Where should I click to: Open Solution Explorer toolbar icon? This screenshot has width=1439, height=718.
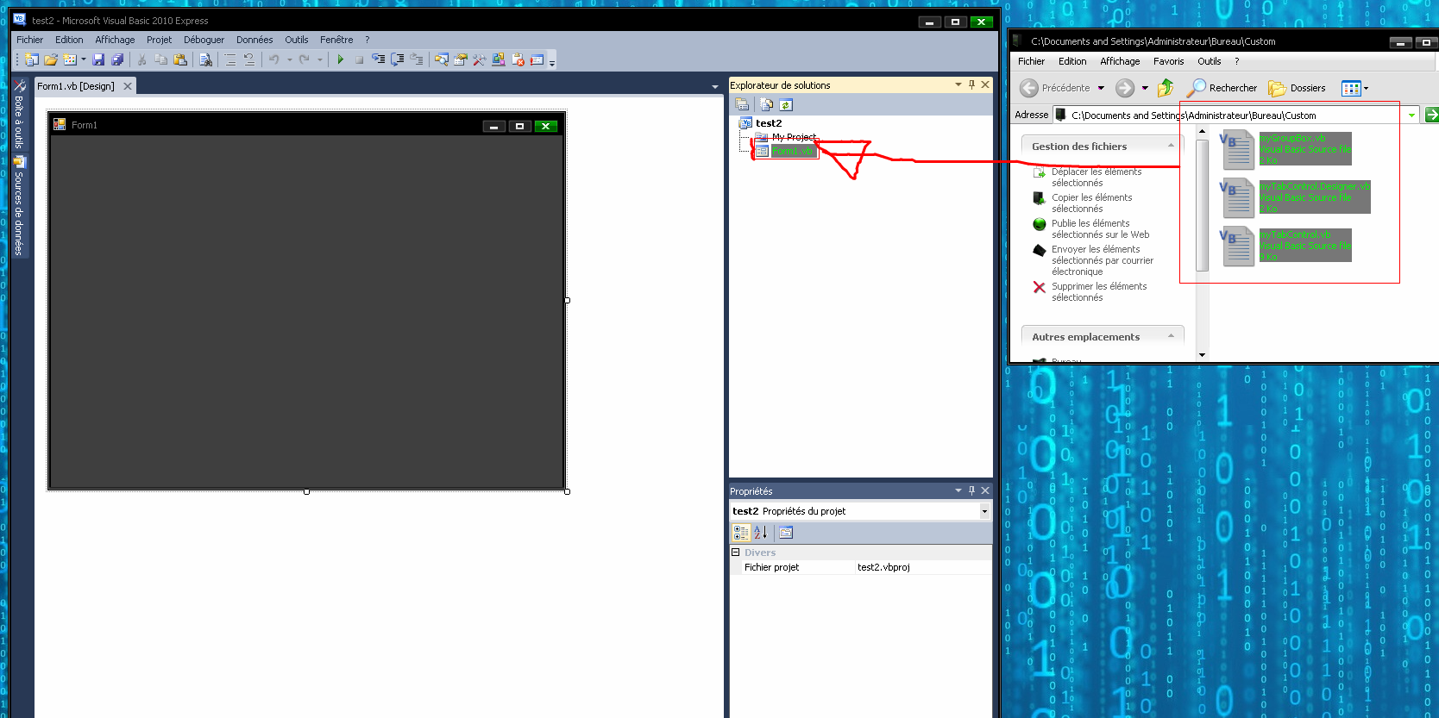[442, 59]
